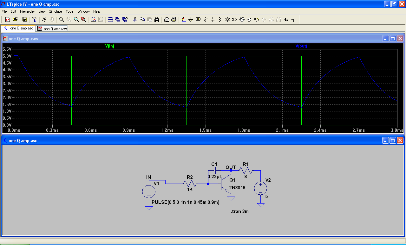
Task: Select the V(in) trace label
Action: (x=110, y=46)
